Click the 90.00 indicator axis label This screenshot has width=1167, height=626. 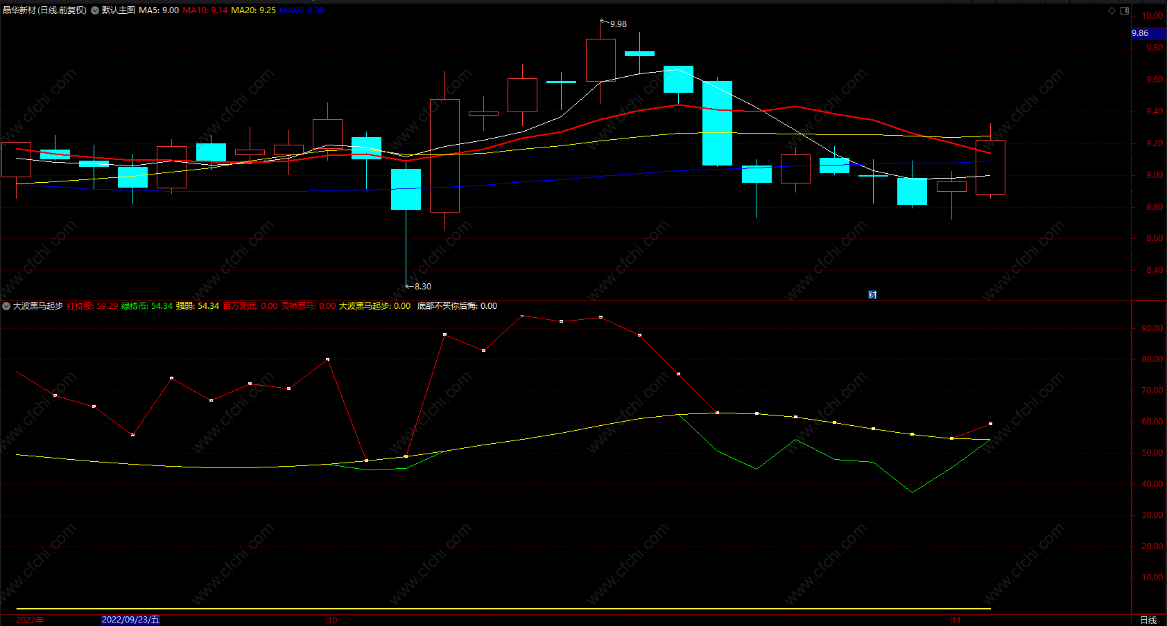click(1152, 328)
